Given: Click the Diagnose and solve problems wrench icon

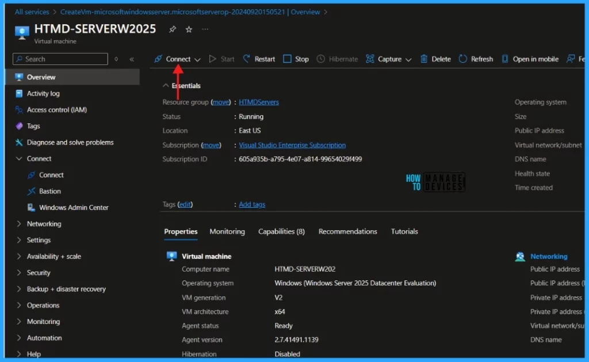Looking at the screenshot, I should (19, 142).
